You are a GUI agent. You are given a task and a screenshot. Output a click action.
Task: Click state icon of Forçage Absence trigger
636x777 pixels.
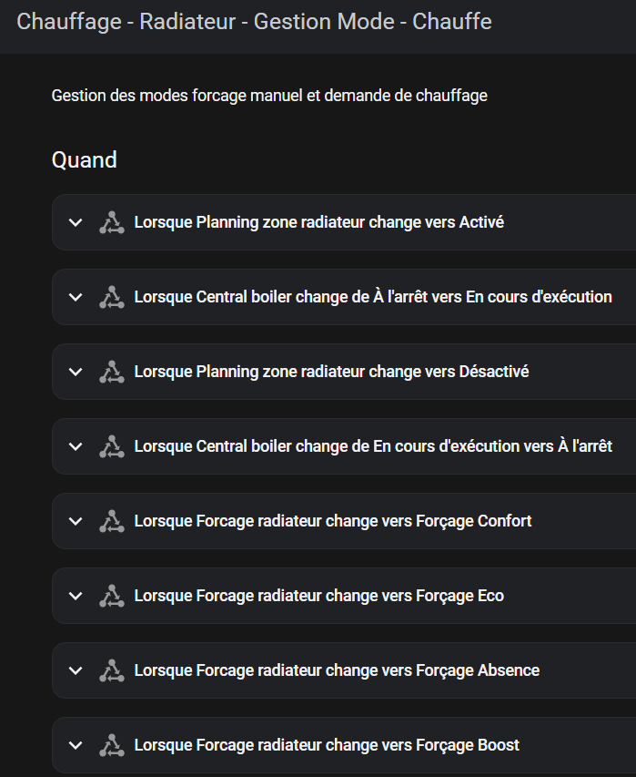pyautogui.click(x=112, y=671)
